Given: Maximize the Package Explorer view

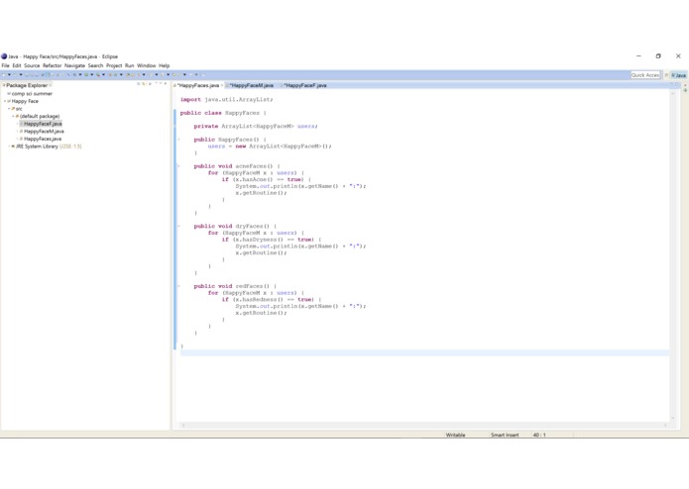Looking at the screenshot, I should pos(166,83).
